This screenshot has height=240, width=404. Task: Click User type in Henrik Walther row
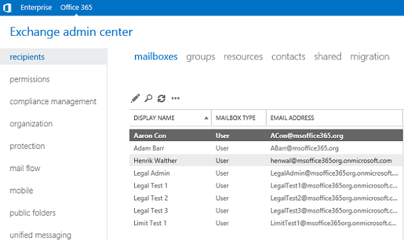[222, 161]
